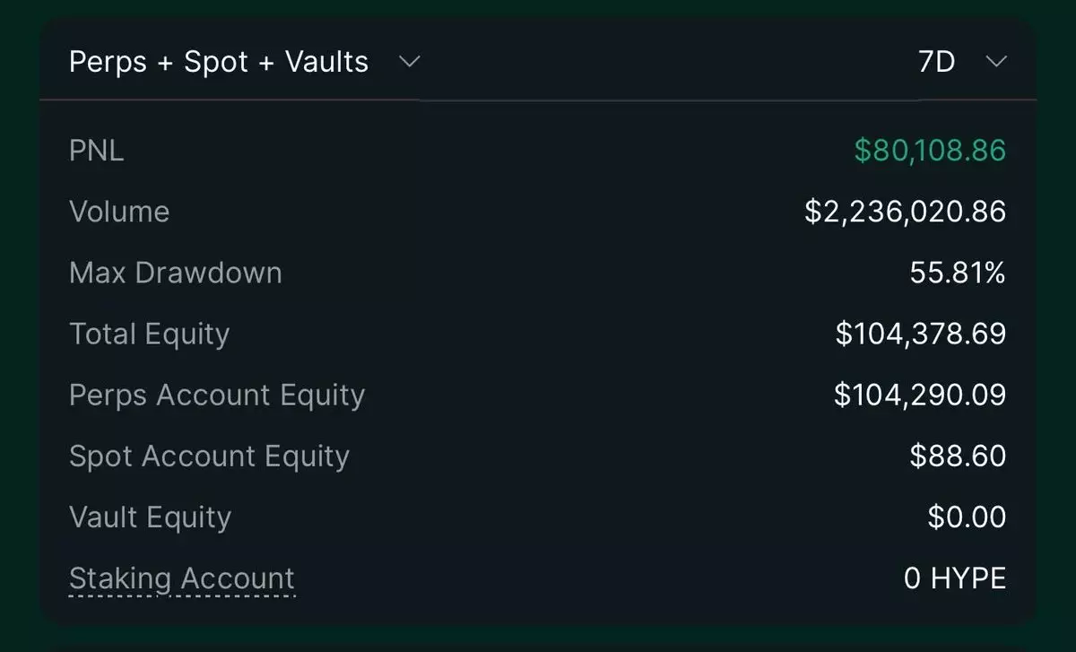Viewport: 1076px width, 652px height.
Task: Open the 7D time range selector
Action: click(x=938, y=62)
